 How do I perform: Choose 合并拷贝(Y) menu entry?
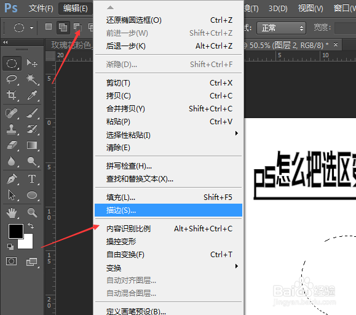pos(168,109)
